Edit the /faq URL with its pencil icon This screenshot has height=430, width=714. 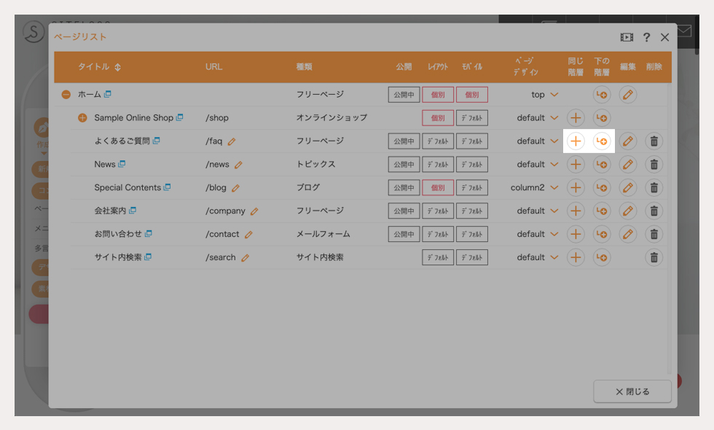pos(233,141)
